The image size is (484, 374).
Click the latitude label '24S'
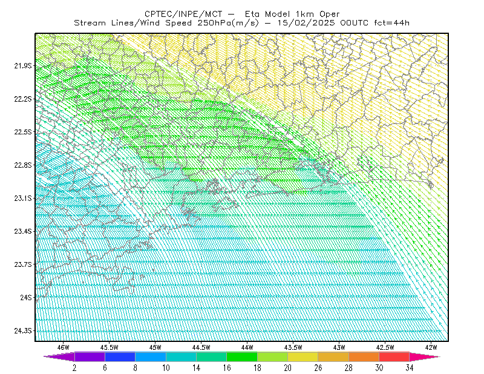[26, 297]
